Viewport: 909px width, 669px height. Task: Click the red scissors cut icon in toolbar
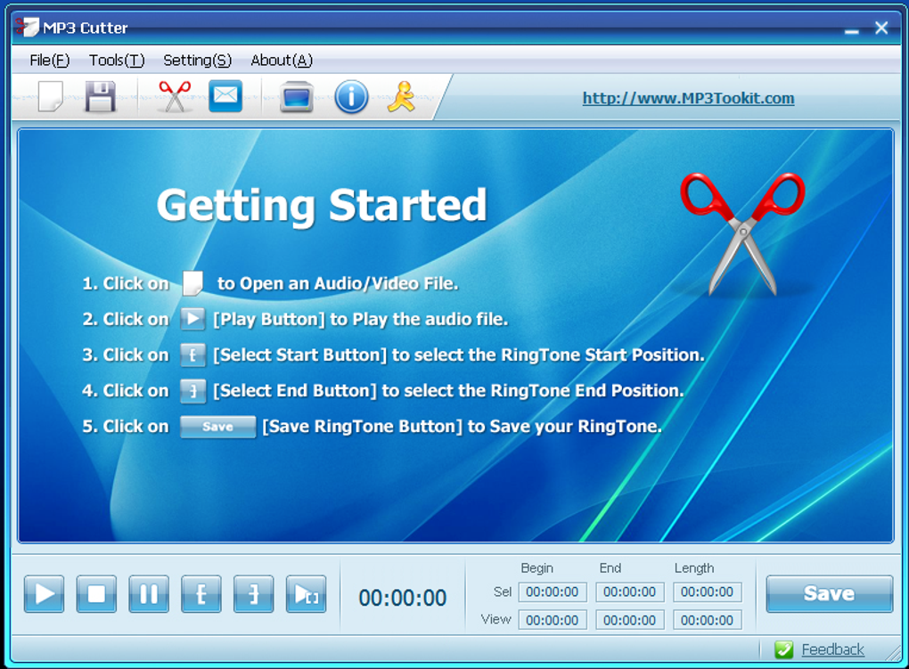tap(175, 96)
